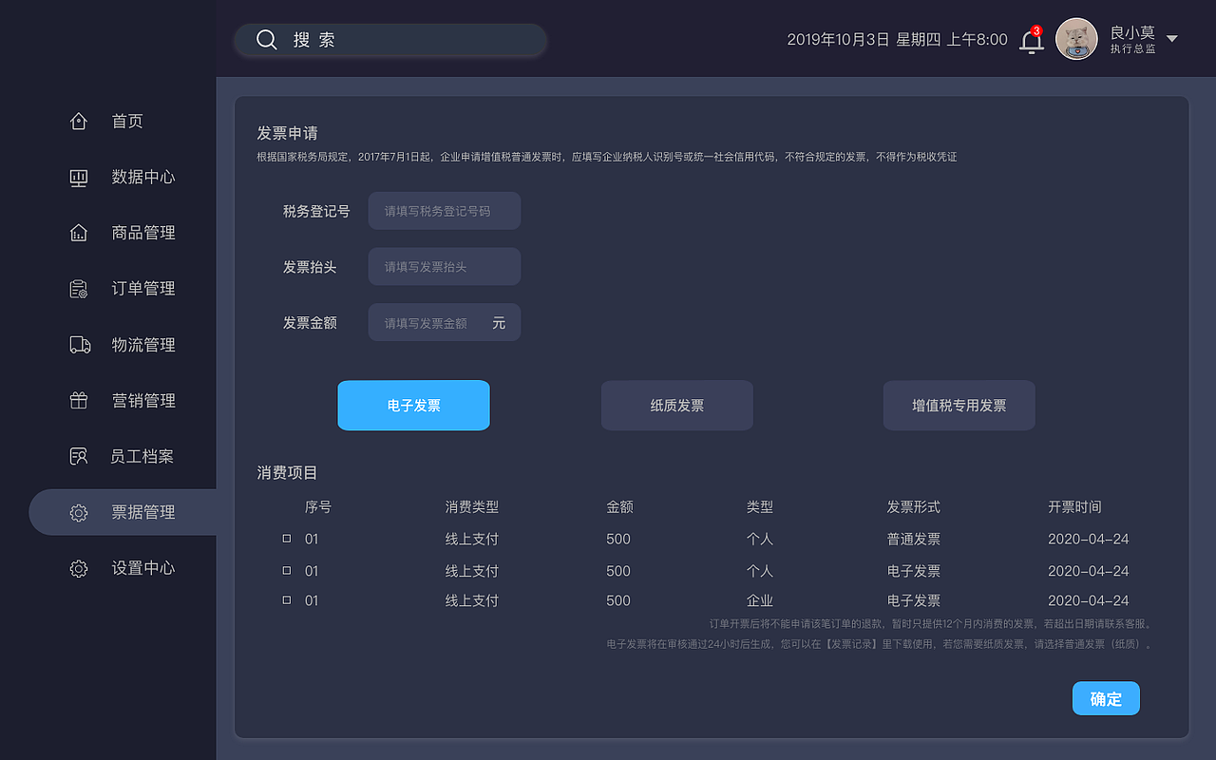
Task: Select the 纸质发票 paper invoice option
Action: 676,405
